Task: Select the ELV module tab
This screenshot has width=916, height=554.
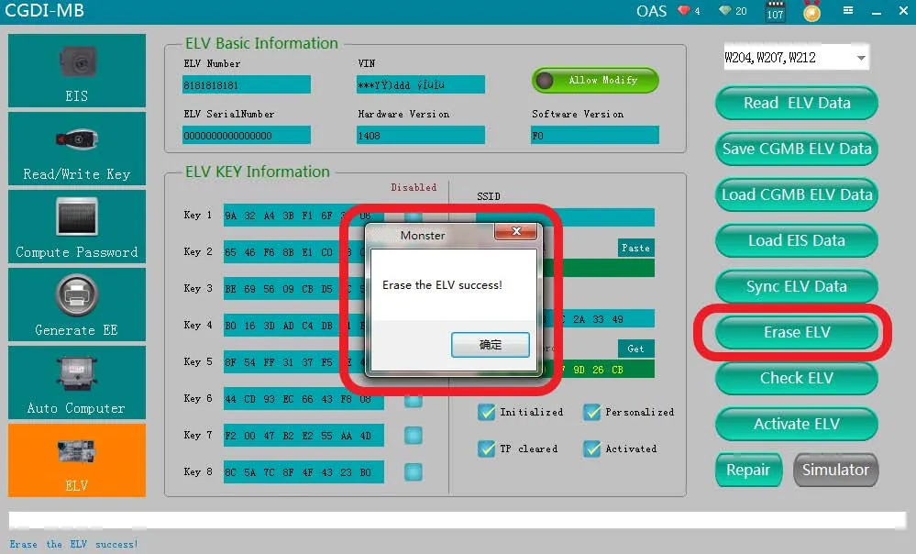Action: [76, 460]
